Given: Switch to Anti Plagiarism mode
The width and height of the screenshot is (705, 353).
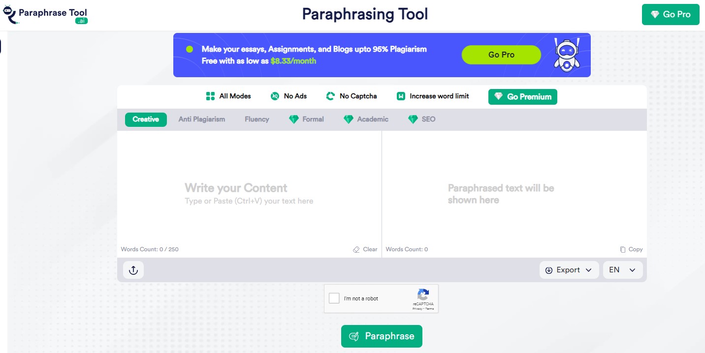Looking at the screenshot, I should [x=201, y=119].
